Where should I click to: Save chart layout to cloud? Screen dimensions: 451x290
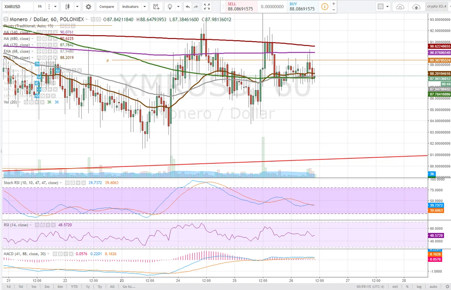point(416,7)
